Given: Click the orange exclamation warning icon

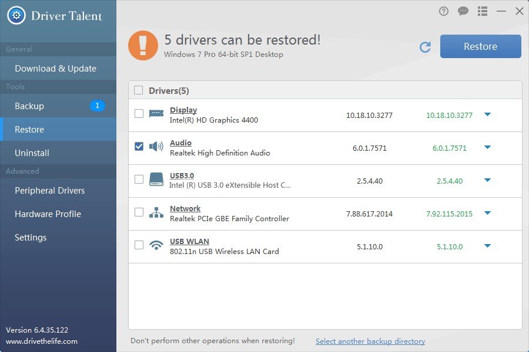Looking at the screenshot, I should tap(143, 46).
